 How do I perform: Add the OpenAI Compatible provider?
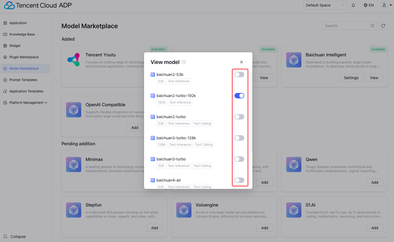click(135, 128)
